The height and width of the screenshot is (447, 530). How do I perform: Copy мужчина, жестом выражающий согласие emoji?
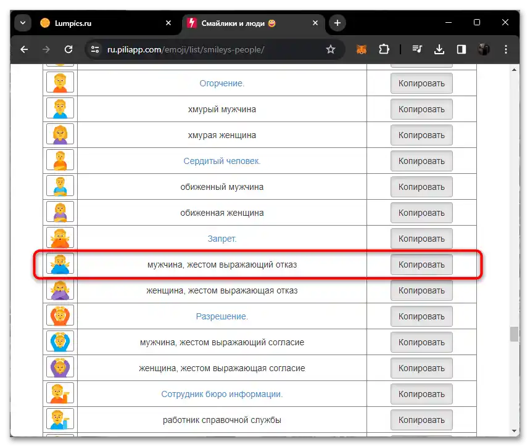coord(421,342)
